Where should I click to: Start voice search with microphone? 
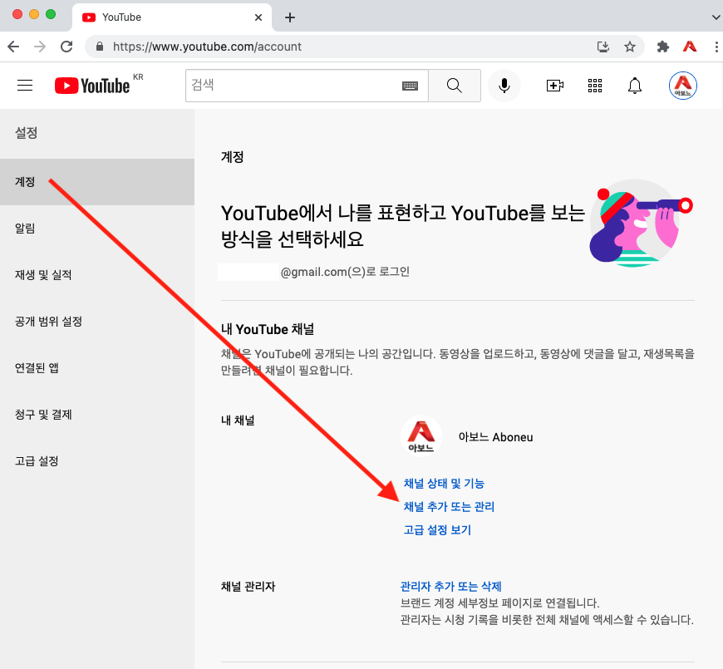pos(504,86)
